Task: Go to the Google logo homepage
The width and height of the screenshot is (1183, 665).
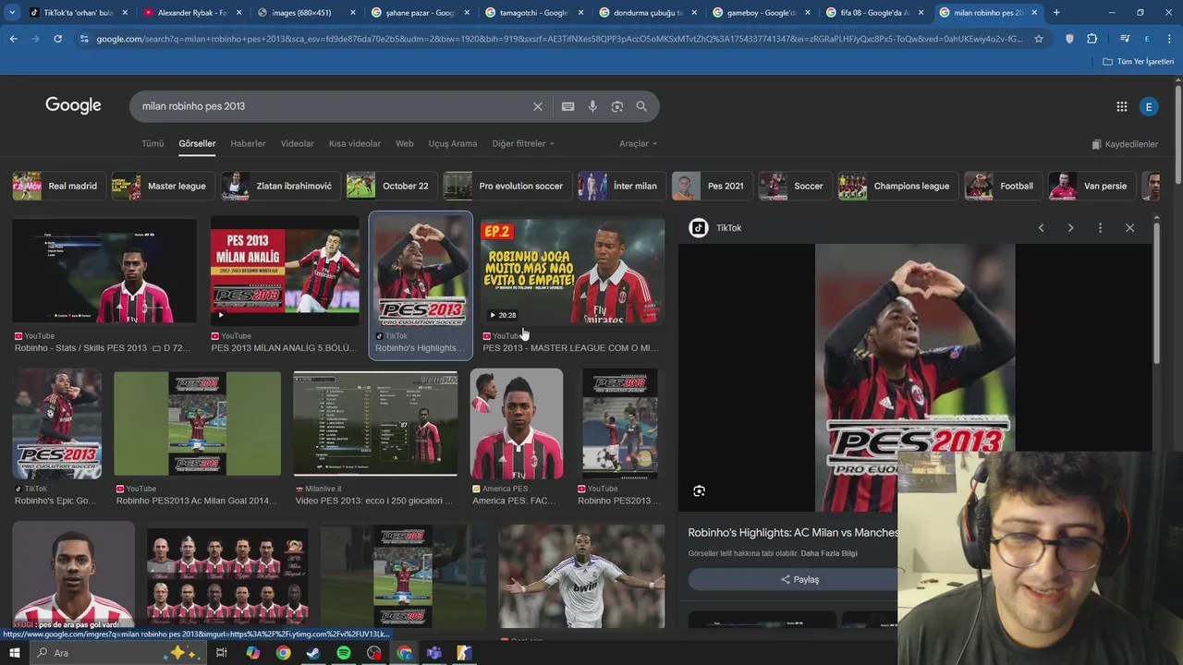Action: click(73, 105)
